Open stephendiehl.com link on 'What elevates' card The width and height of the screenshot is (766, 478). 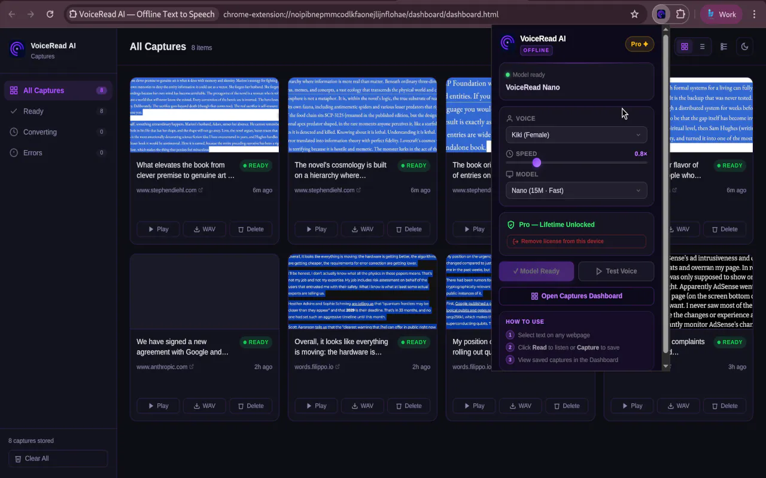pyautogui.click(x=170, y=190)
